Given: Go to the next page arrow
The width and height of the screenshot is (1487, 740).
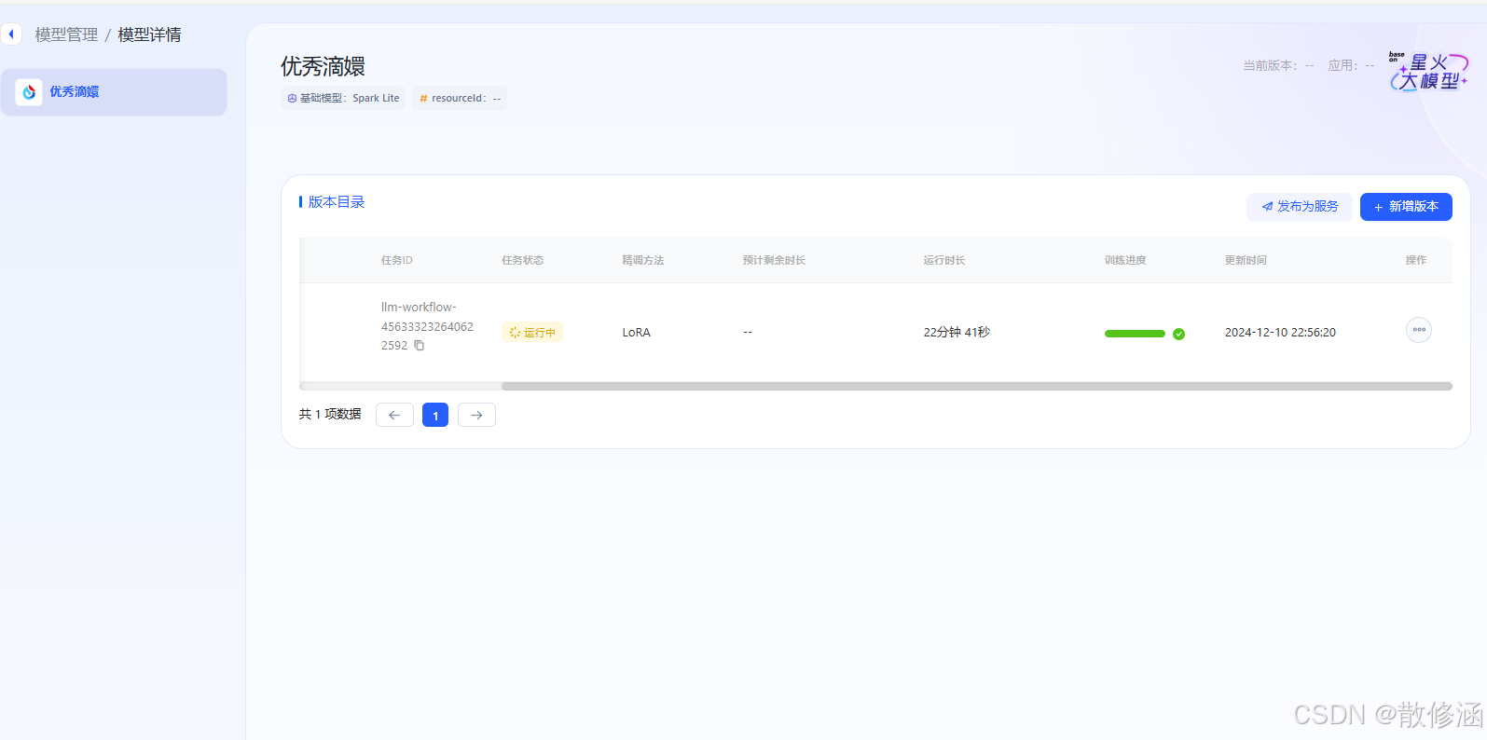Looking at the screenshot, I should [476, 415].
